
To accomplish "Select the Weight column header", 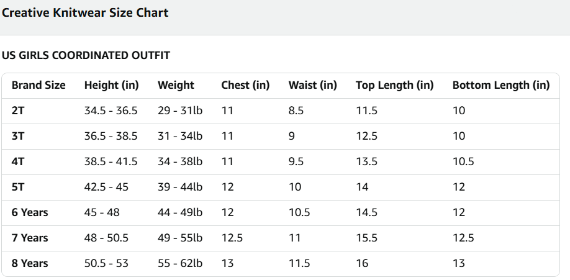I will [x=176, y=85].
